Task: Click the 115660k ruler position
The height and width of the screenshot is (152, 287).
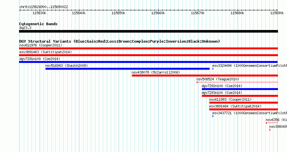Action: [x=158, y=13]
